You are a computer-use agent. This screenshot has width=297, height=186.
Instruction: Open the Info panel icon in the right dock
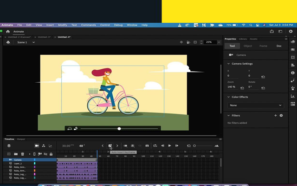[x=293, y=73]
